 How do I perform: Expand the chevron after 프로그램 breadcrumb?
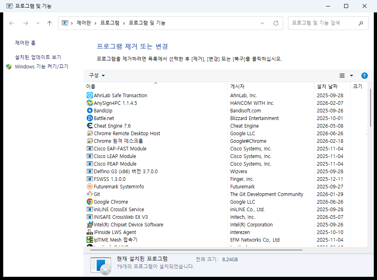124,23
